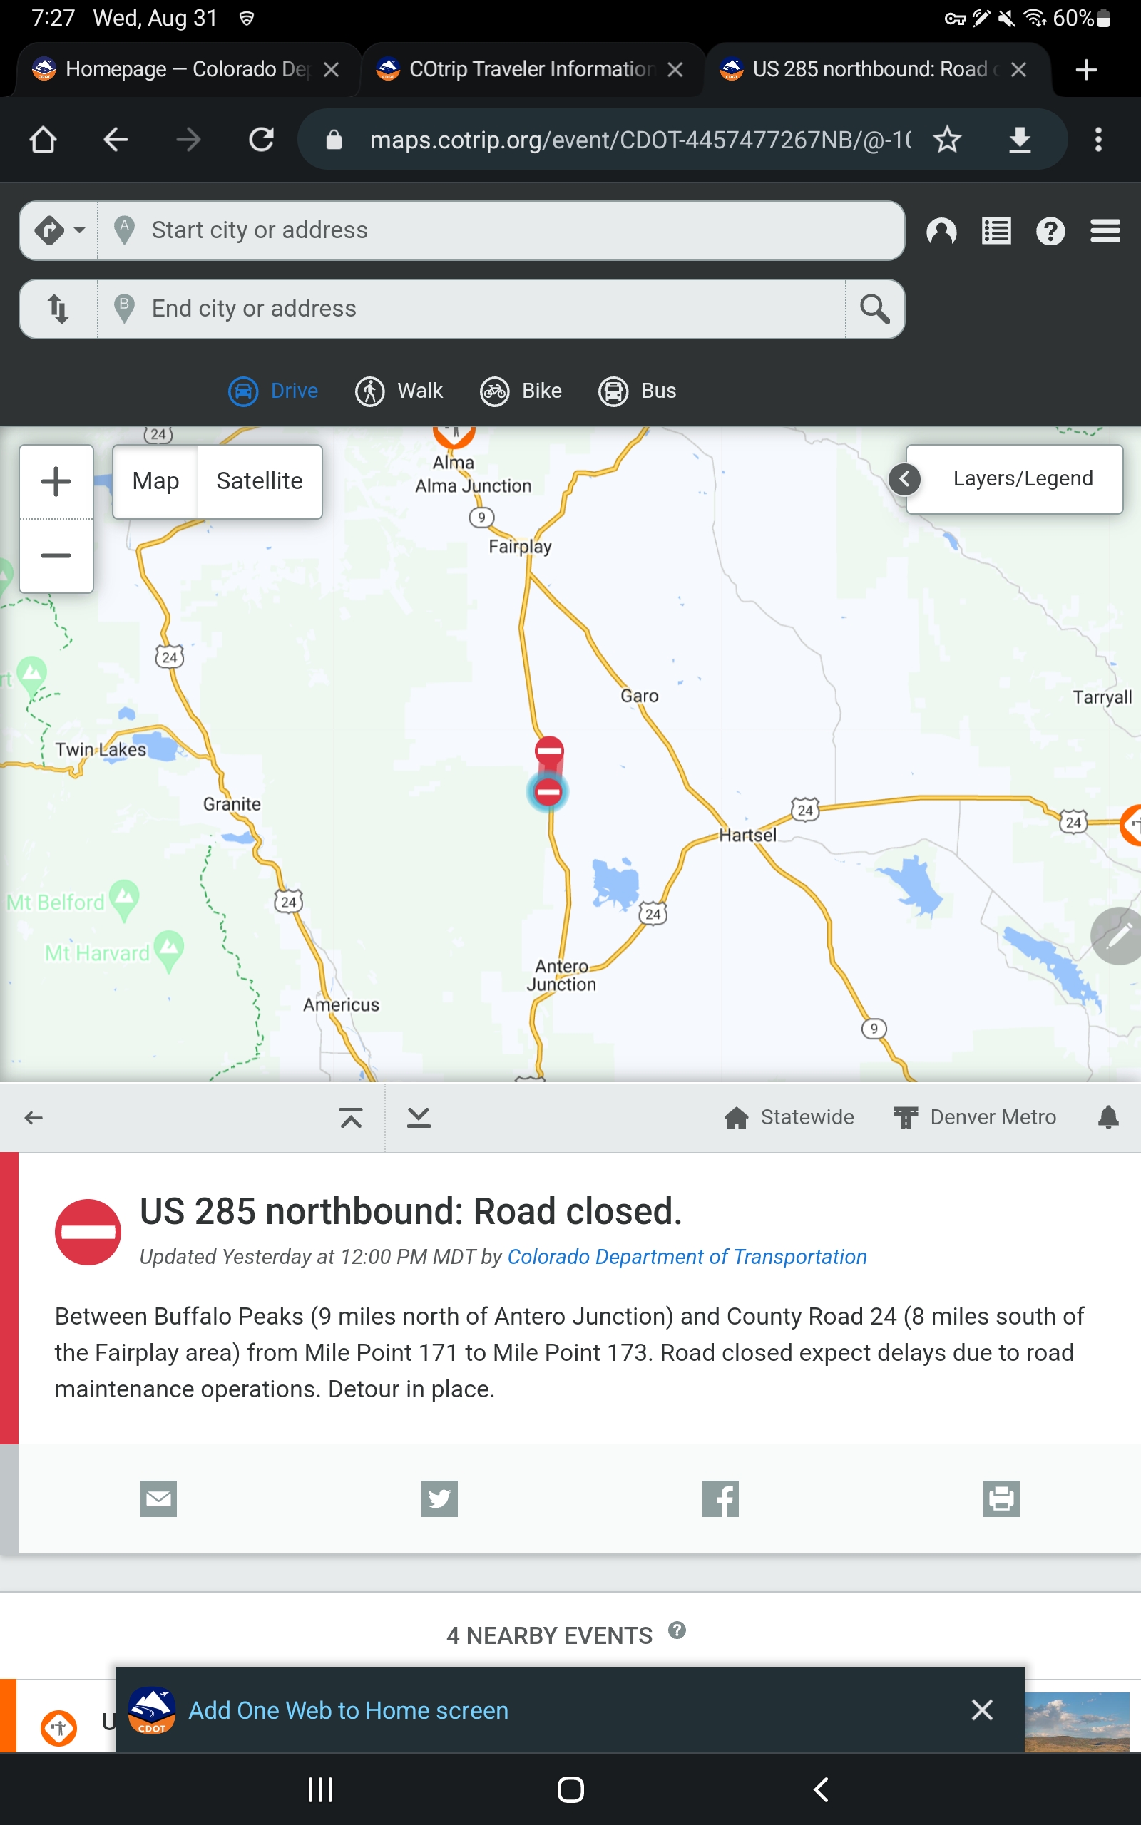1141x1825 pixels.
Task: Print the road closure details
Action: tap(1001, 1498)
